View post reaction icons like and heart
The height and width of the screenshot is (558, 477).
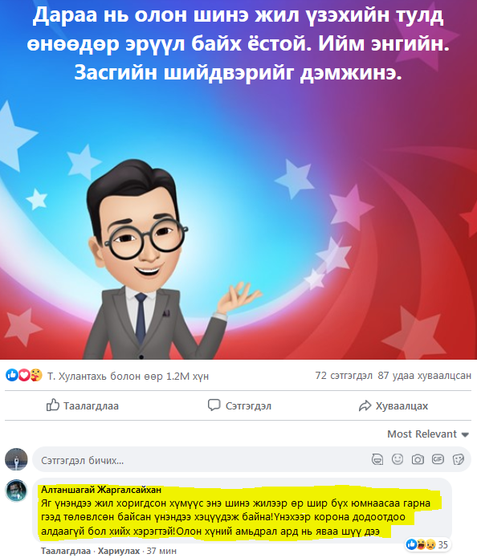click(x=24, y=375)
